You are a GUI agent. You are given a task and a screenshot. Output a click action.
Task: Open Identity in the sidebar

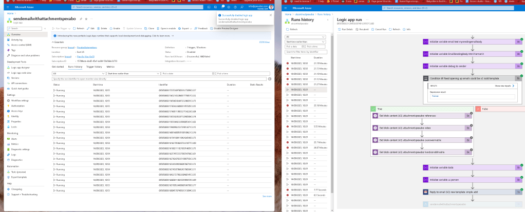point(15,116)
